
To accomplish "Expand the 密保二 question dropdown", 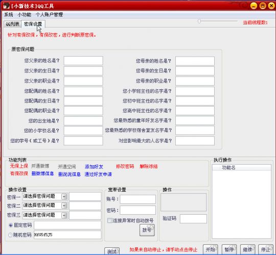I will pyautogui.click(x=64, y=206).
